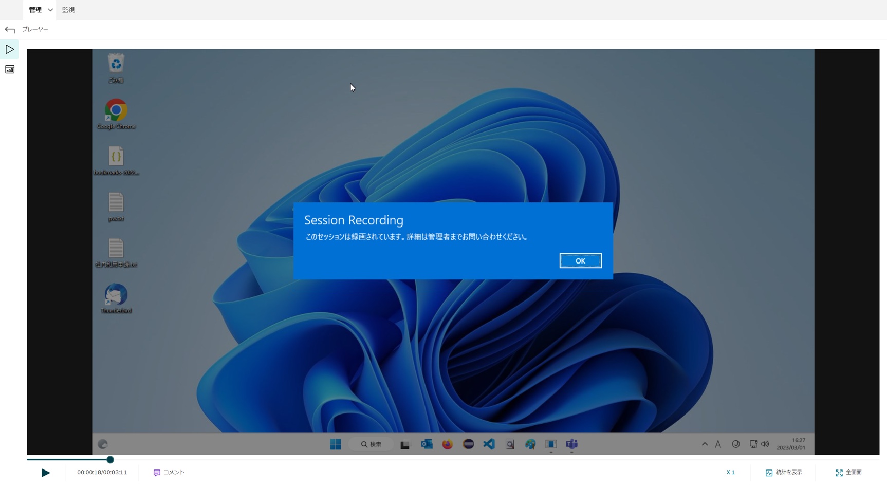Show statistics with 統計を表示
887x489 pixels.
pos(784,473)
